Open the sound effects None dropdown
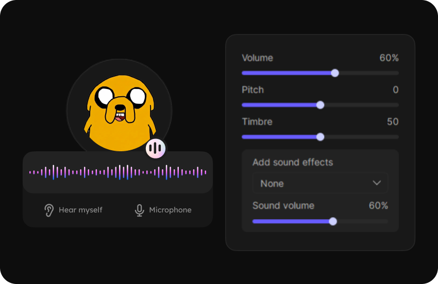This screenshot has height=284, width=438. coord(320,183)
